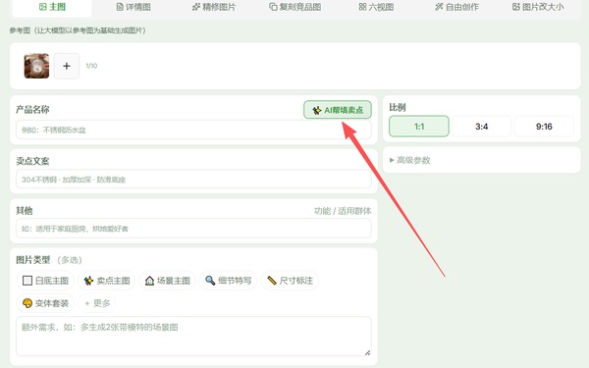Go to the 自由创作 tab
Viewport: 589px width, 368px height.
coord(456,7)
